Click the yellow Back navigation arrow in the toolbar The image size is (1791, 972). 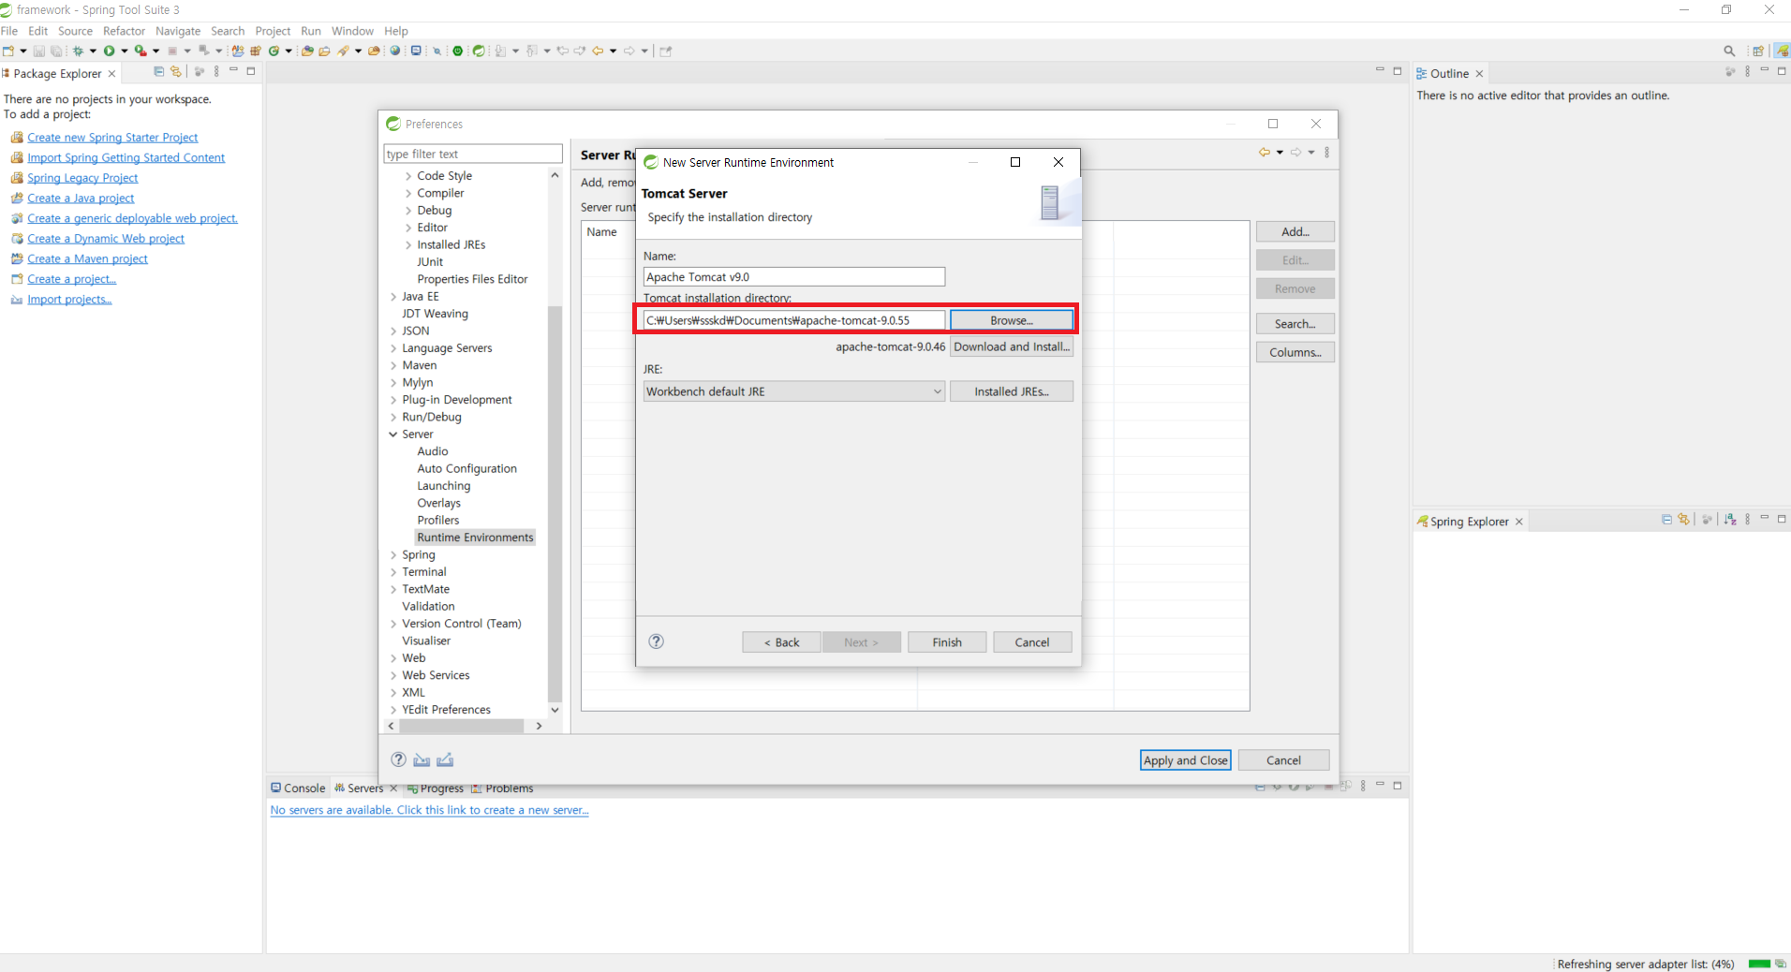[598, 51]
